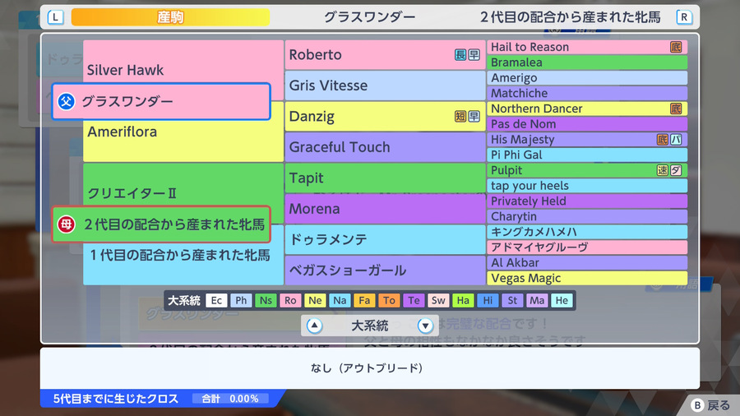Select the Amerigo ancestor row
Viewport: 740px width, 416px height.
(587, 78)
